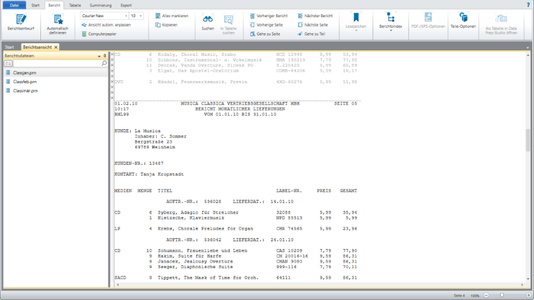Click zoom in plus button in status bar
The height and width of the screenshot is (300, 534).
tap(529, 295)
